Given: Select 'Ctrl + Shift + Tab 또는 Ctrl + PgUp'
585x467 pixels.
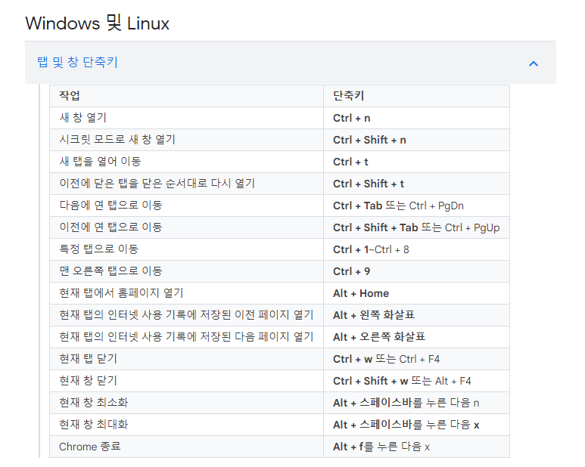Looking at the screenshot, I should pyautogui.click(x=416, y=228).
